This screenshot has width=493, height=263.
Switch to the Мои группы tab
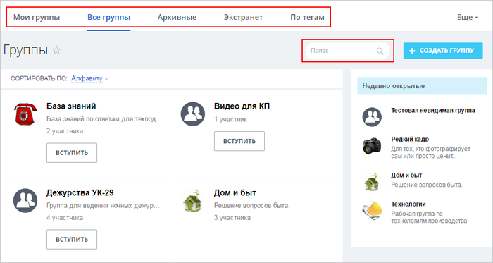(37, 17)
